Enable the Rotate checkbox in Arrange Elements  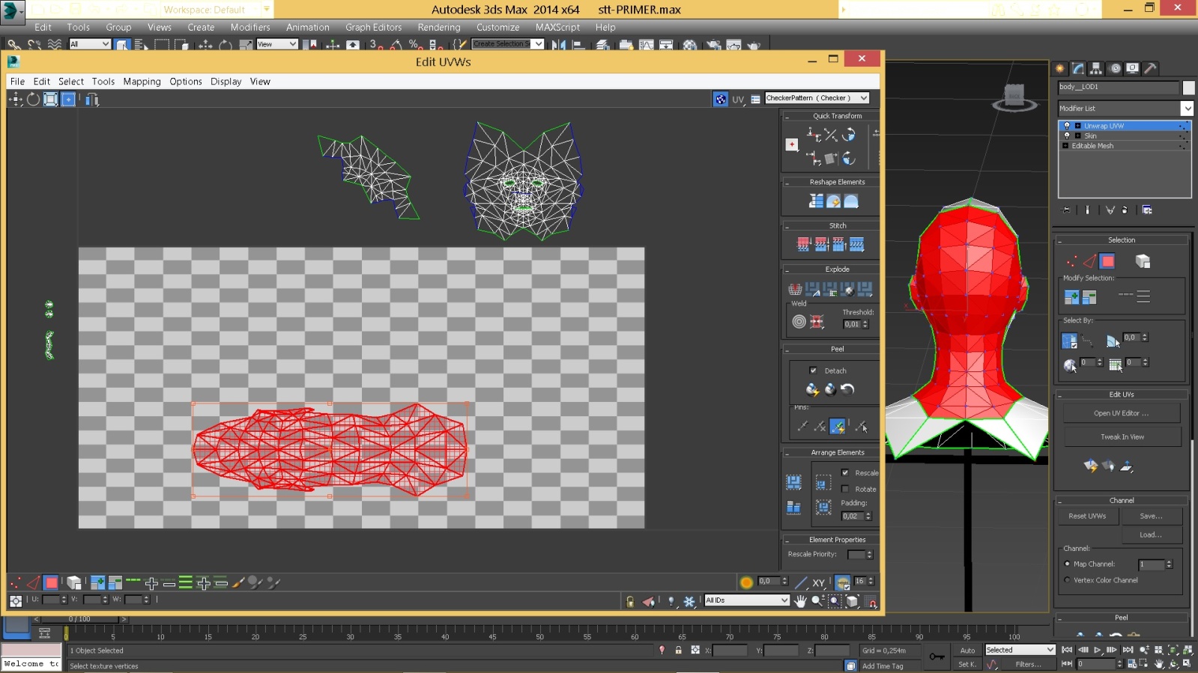pos(845,489)
